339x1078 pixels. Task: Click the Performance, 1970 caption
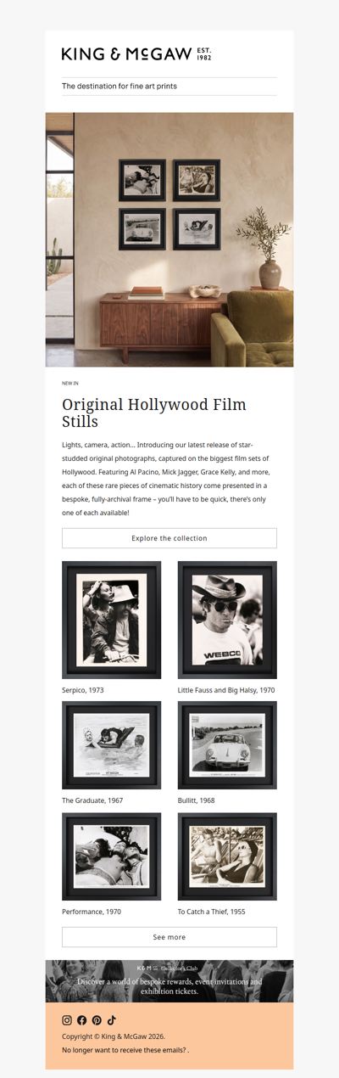tap(92, 912)
